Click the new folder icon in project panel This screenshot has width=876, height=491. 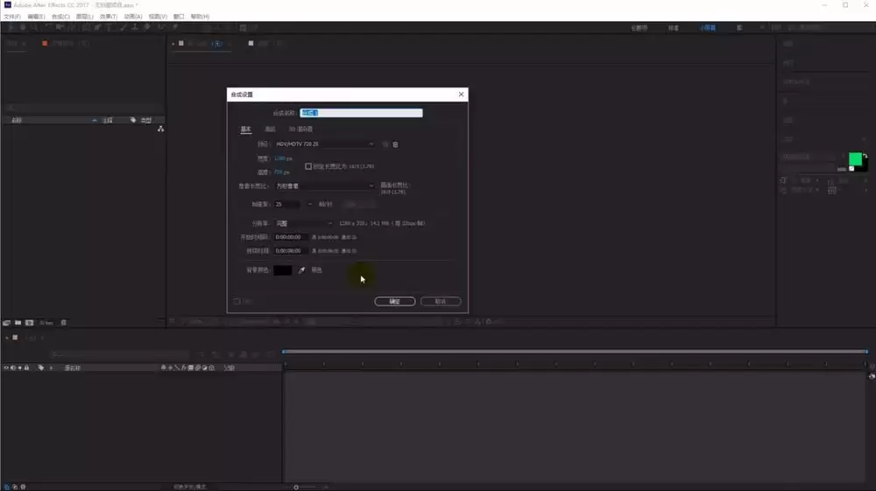point(18,322)
